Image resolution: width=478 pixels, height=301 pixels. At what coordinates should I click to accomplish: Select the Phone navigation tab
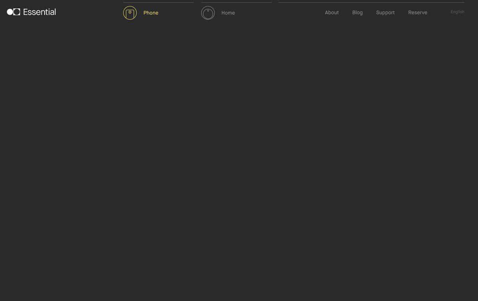click(x=151, y=13)
